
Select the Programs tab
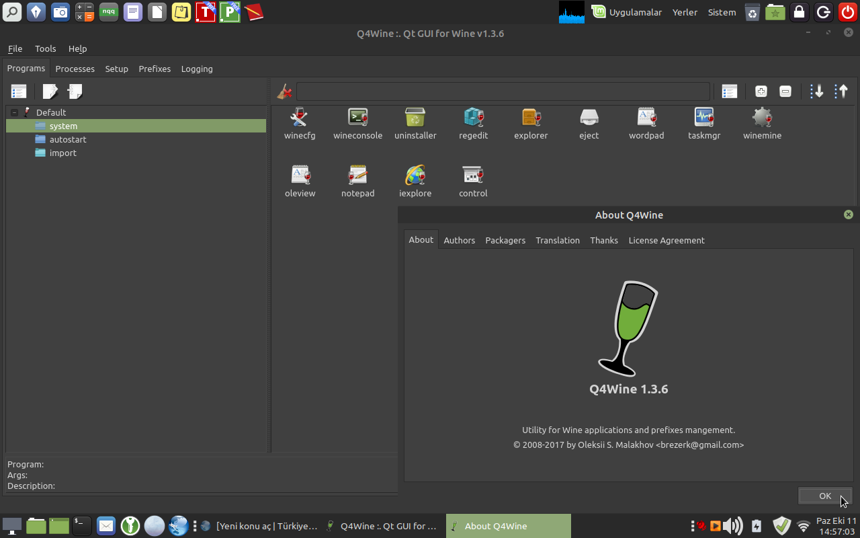coord(26,68)
